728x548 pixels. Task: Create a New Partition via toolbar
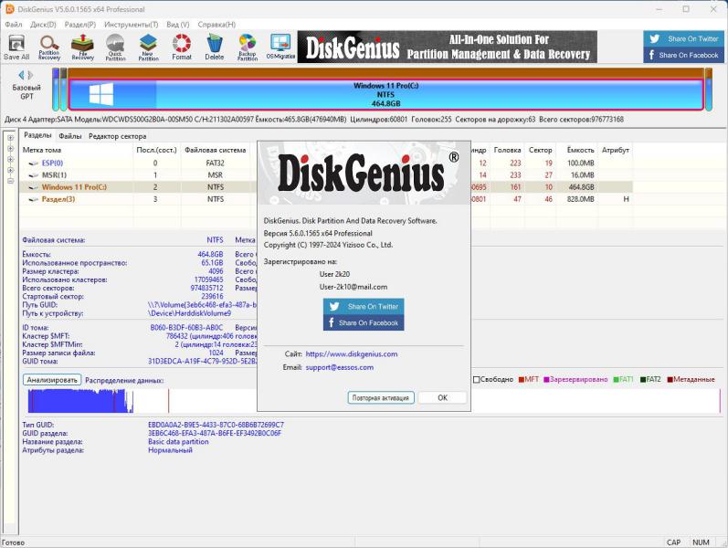click(149, 47)
